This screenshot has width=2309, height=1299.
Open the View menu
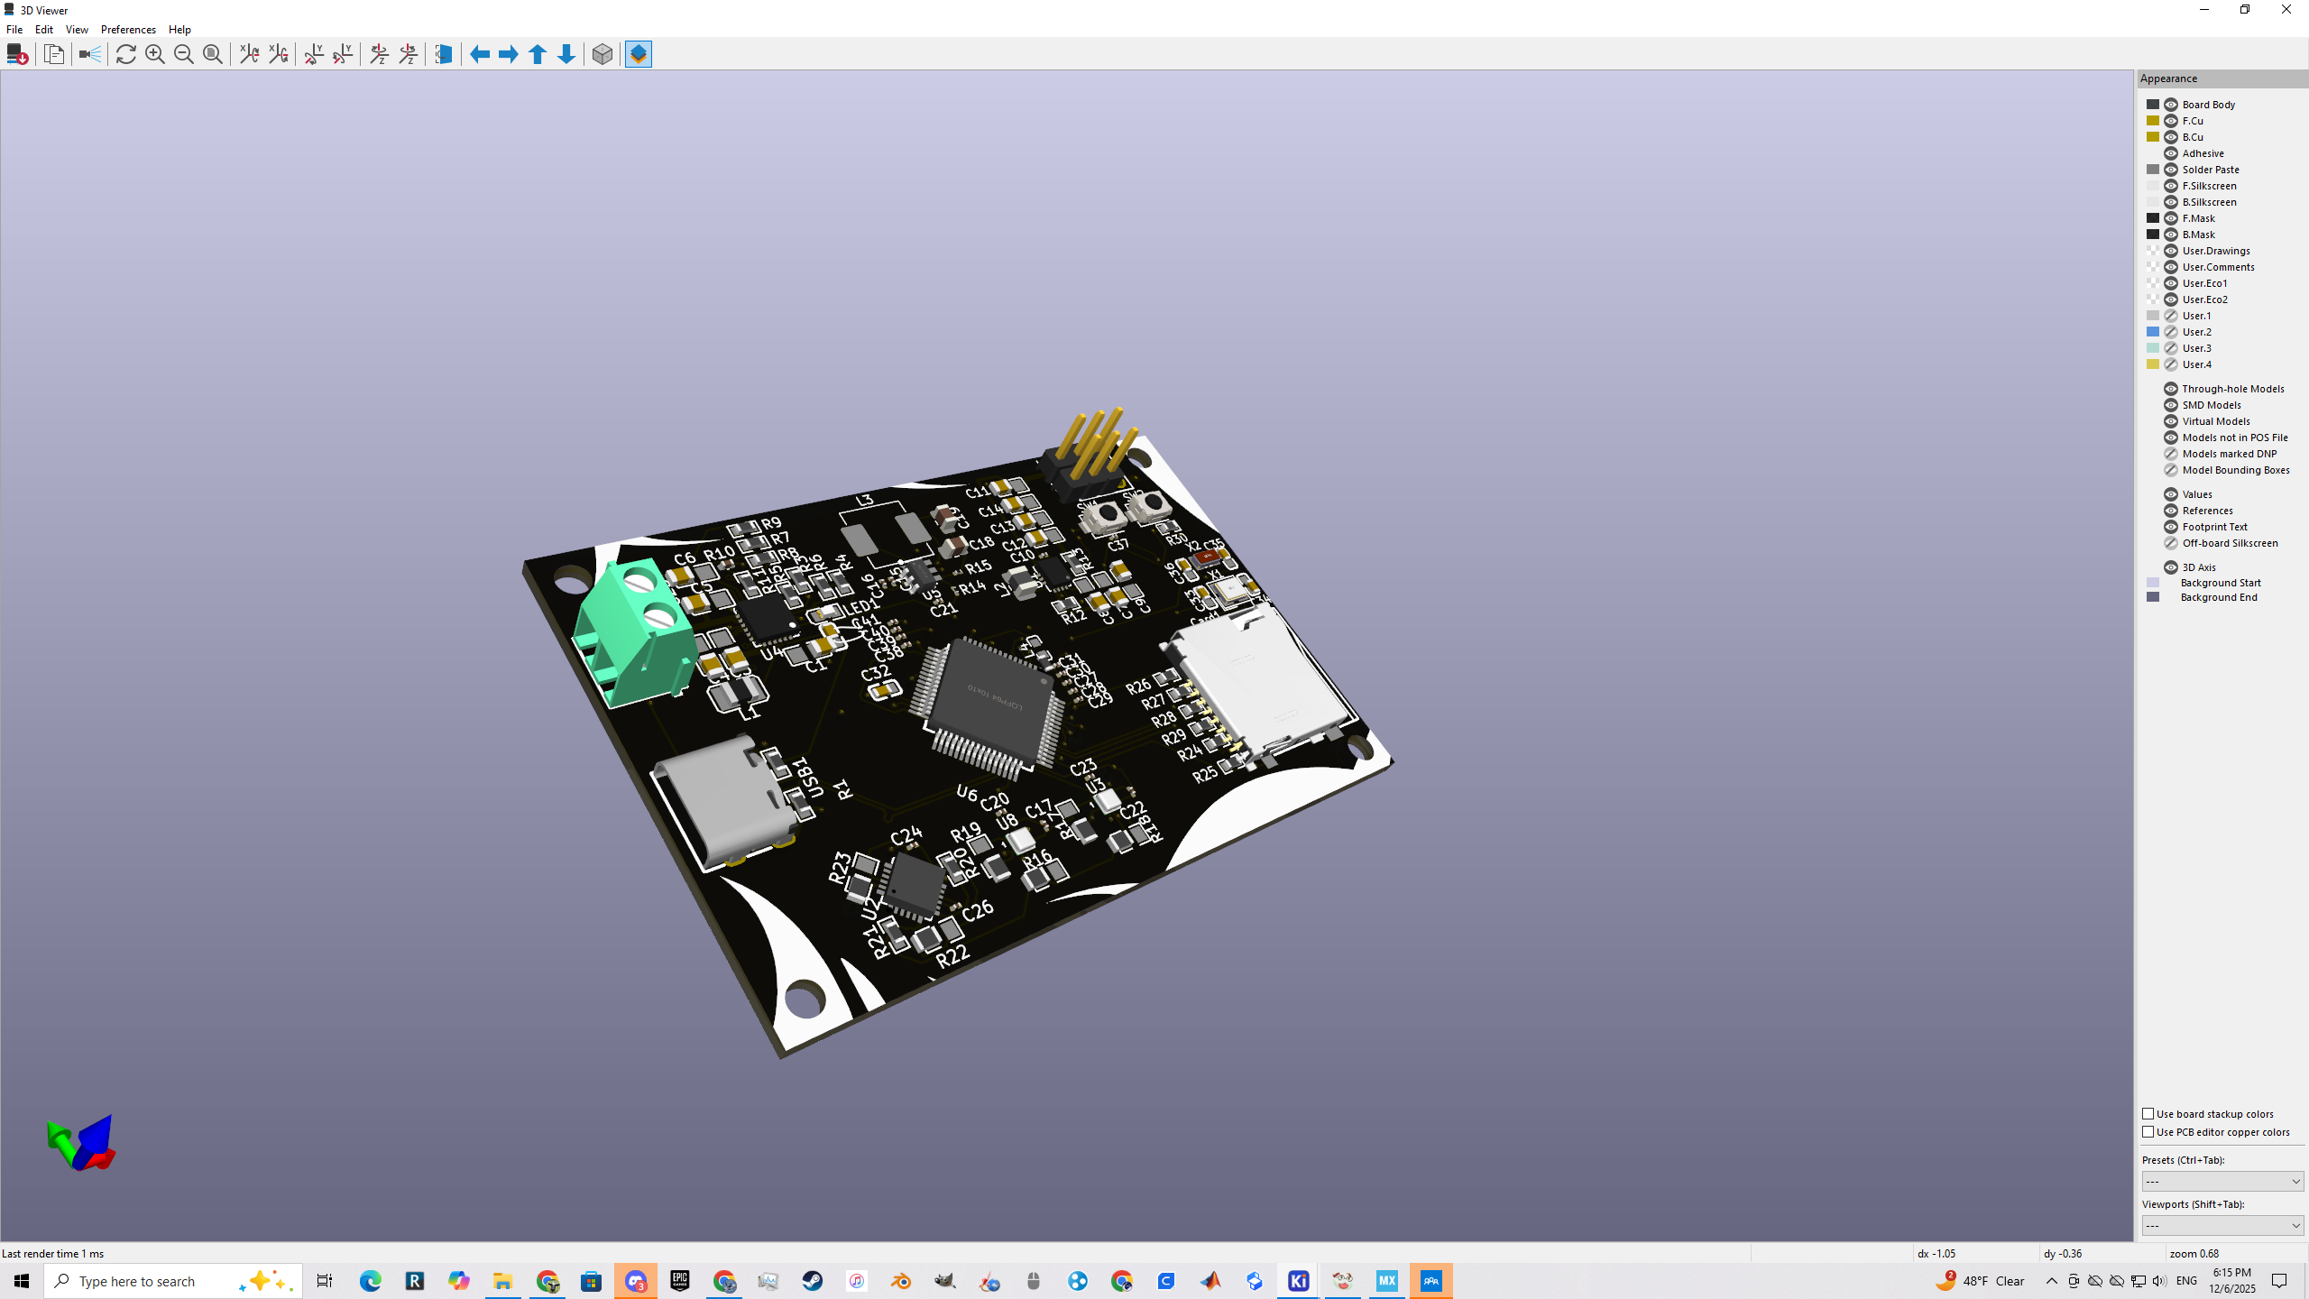click(77, 30)
